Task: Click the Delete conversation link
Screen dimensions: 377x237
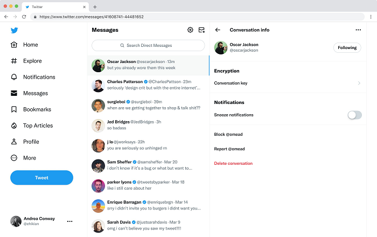Action: tap(233, 163)
